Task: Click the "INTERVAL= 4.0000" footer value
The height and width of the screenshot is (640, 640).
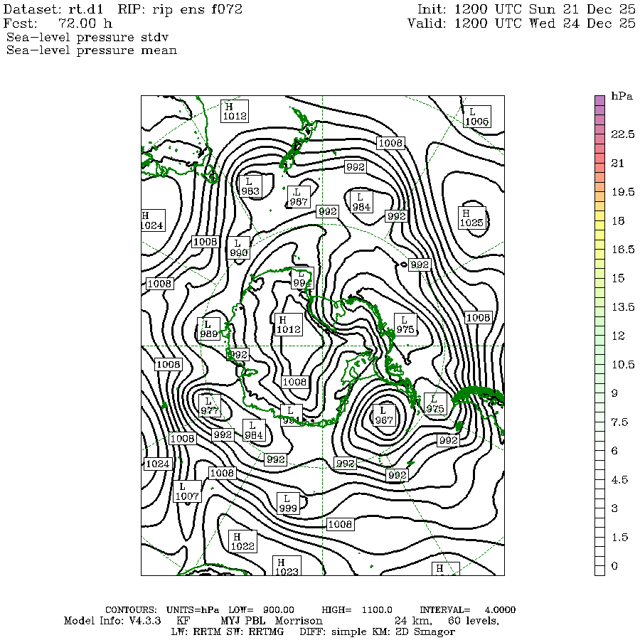Action: [x=468, y=610]
